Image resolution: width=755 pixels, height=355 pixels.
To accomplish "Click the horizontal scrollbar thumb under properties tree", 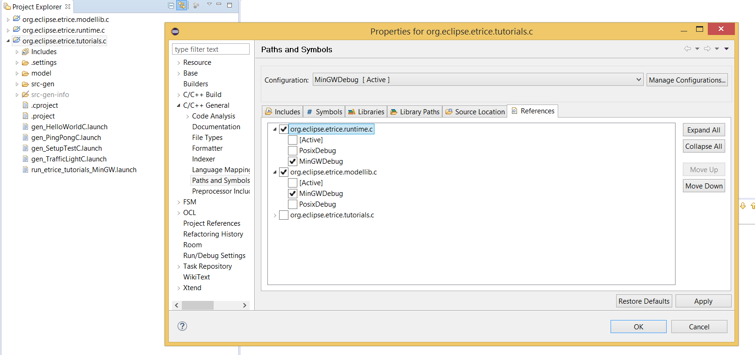I will (198, 305).
